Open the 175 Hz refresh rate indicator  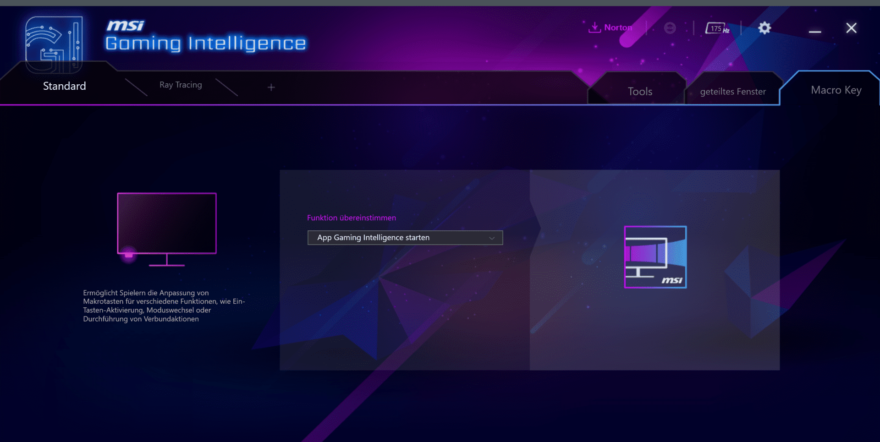tap(717, 28)
